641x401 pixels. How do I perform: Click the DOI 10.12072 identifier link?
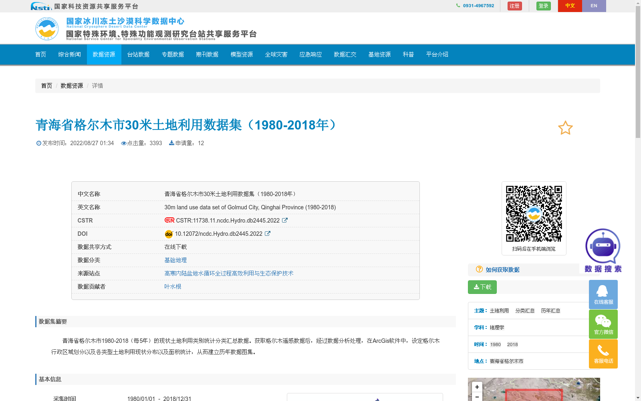[x=218, y=234]
